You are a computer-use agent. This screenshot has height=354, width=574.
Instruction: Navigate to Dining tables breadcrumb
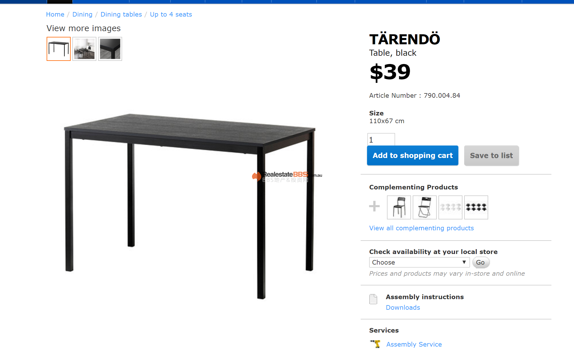[121, 14]
